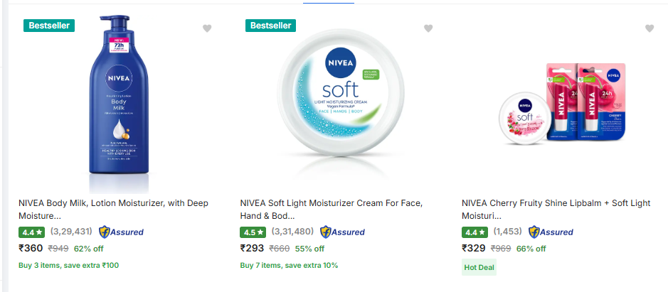Click the Assured badge on Soft cream

point(343,232)
